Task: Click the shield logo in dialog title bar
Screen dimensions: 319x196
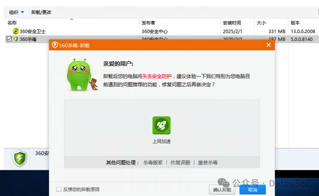Action: [55, 45]
